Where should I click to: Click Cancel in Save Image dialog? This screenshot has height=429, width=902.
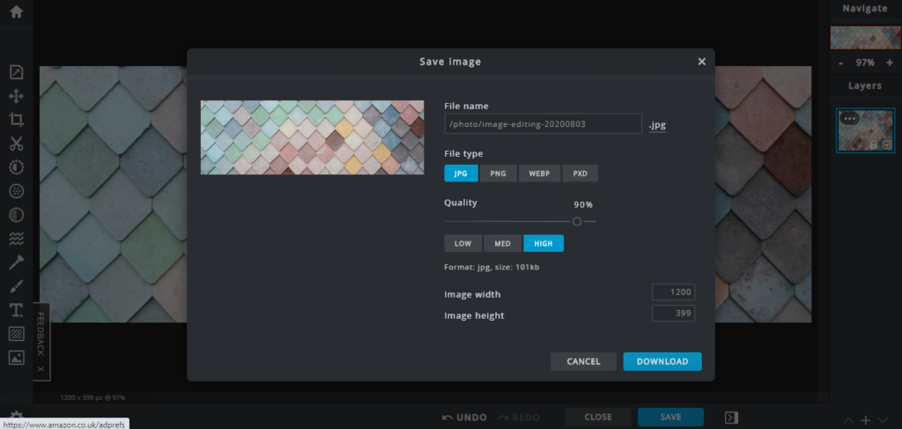tap(583, 361)
